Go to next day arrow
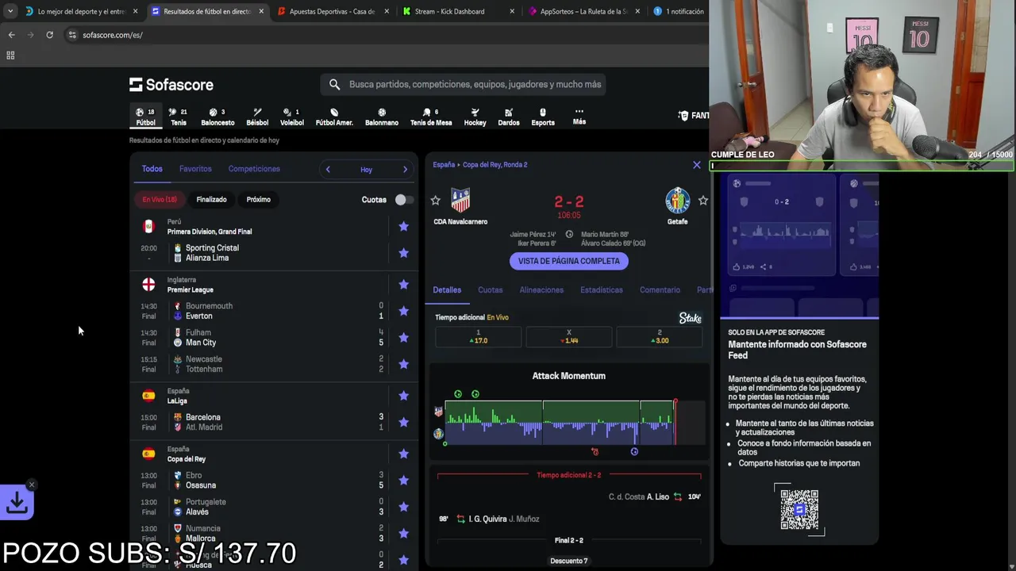The width and height of the screenshot is (1016, 571). 405,169
